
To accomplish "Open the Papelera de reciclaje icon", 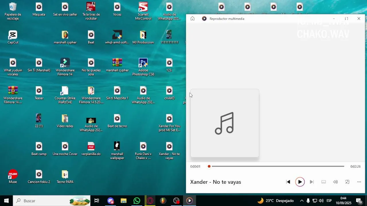I will (13, 11).
